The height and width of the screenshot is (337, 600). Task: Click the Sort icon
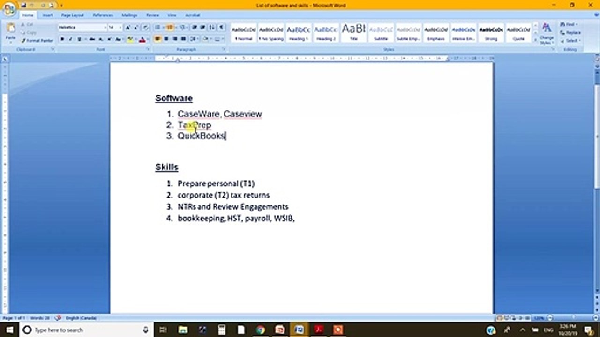point(211,27)
